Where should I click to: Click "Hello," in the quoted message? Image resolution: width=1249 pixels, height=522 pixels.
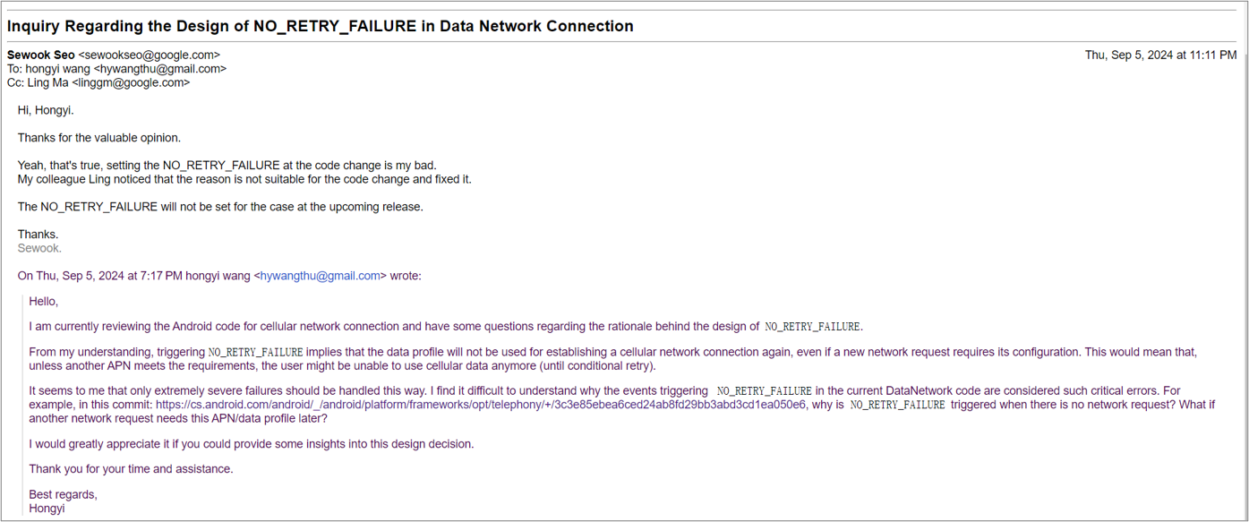tap(43, 301)
